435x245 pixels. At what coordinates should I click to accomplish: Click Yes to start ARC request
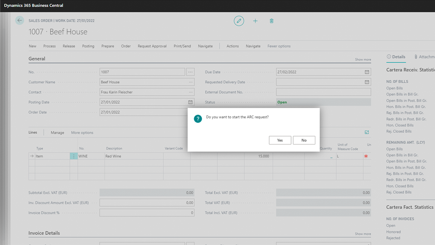280,140
